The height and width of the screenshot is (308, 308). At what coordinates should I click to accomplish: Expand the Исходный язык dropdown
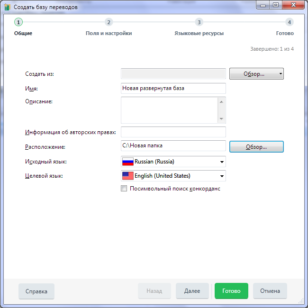tap(221, 162)
